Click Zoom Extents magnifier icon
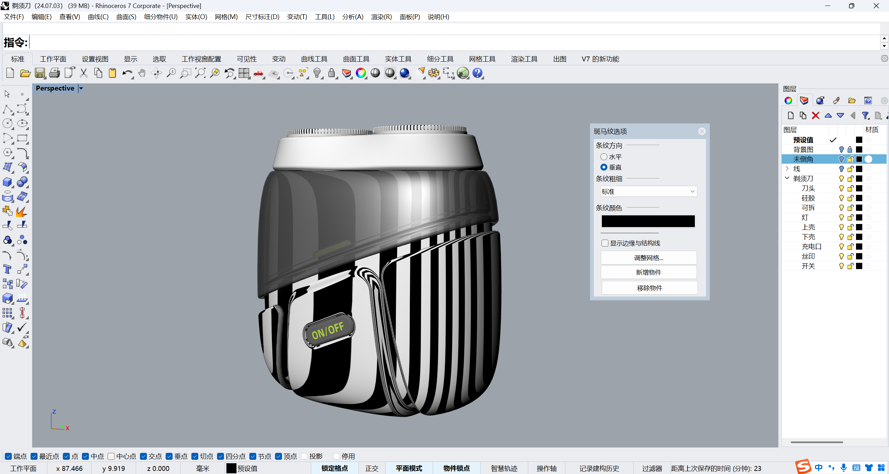 [200, 73]
